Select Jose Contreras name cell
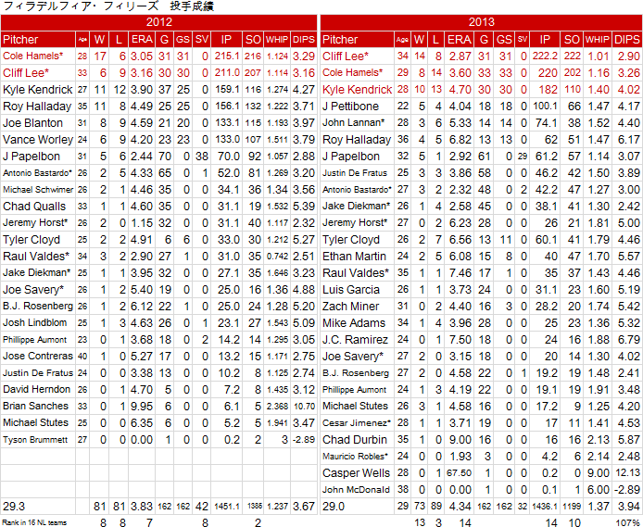 coord(38,356)
